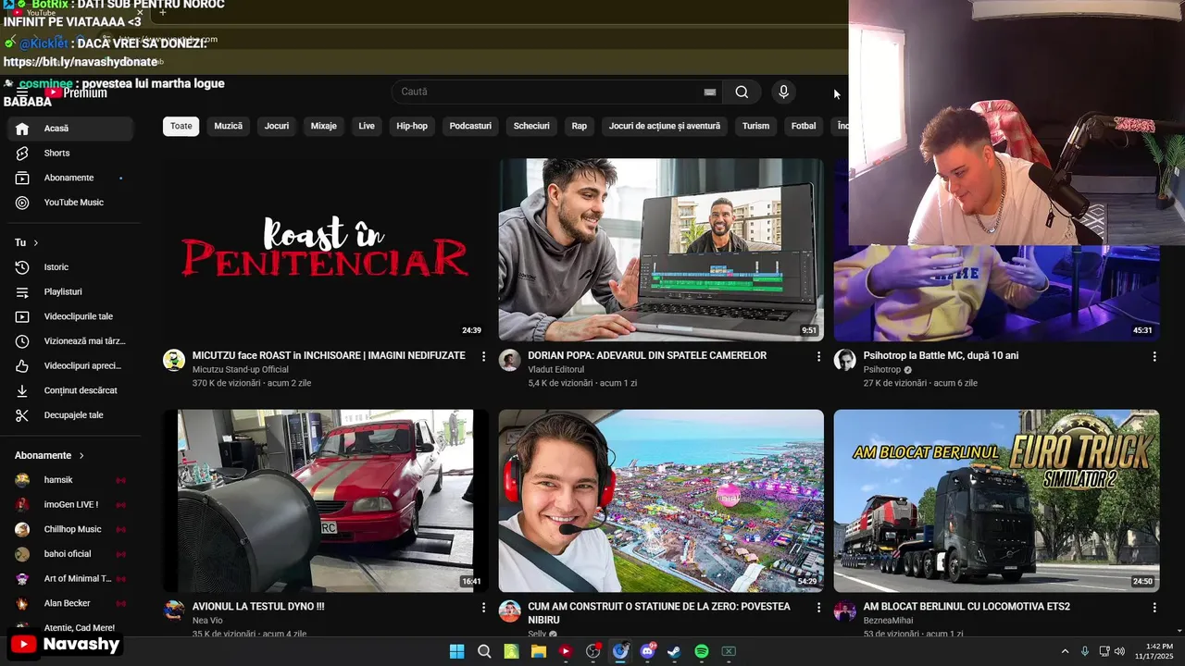Open the on-screen keyboard icon in search
This screenshot has height=666, width=1185.
(710, 92)
